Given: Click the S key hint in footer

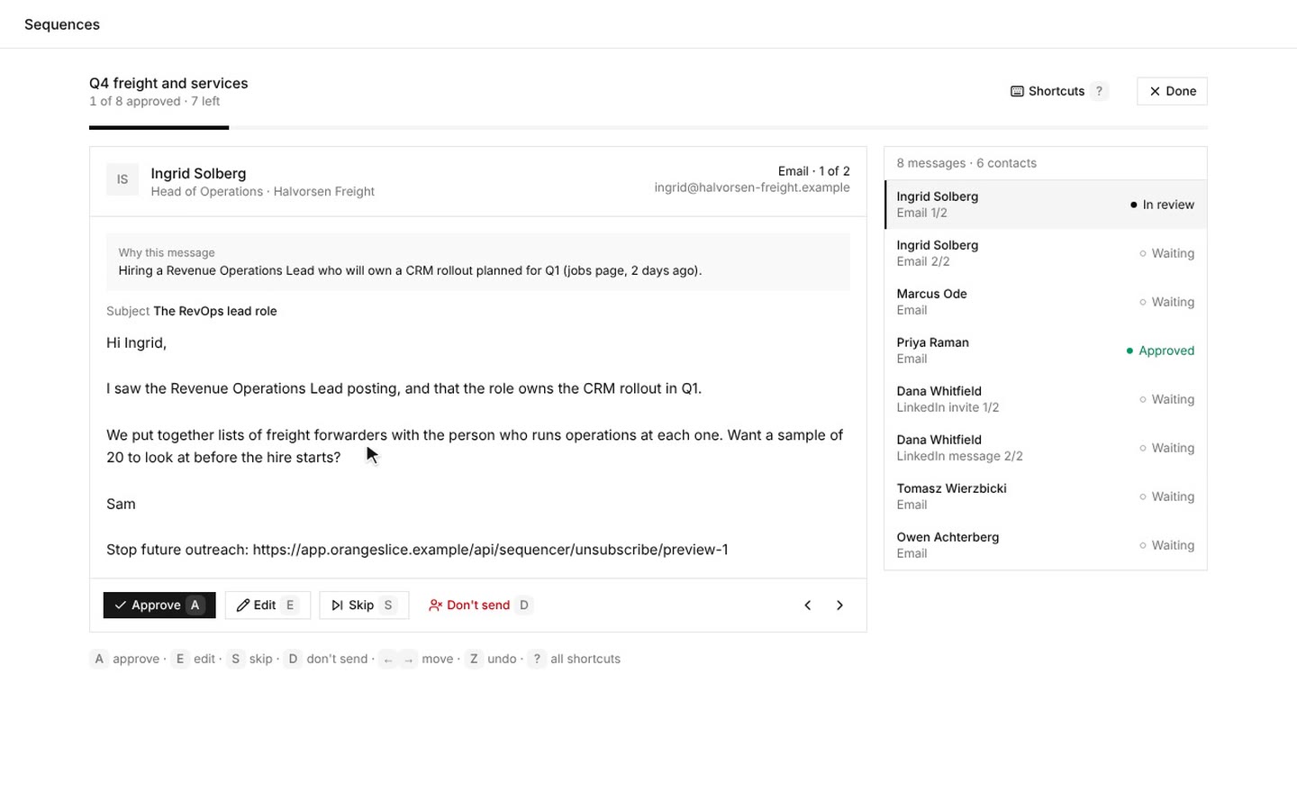Looking at the screenshot, I should [x=236, y=659].
